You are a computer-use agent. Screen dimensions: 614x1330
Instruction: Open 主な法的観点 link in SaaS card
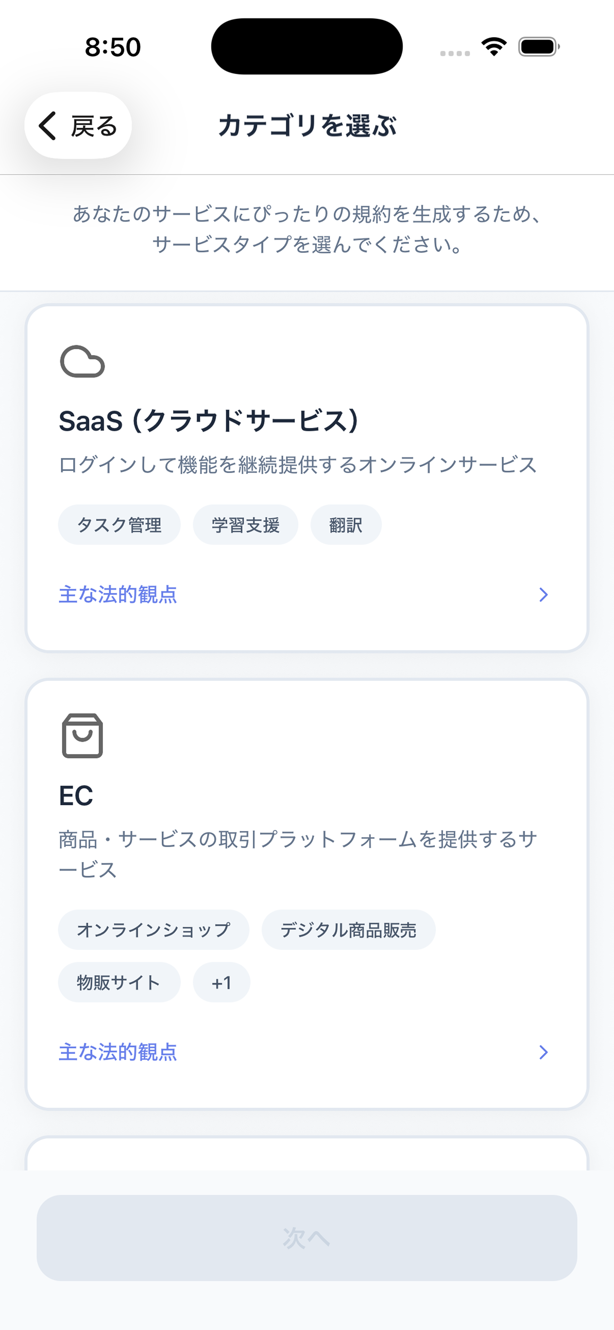[x=118, y=595]
